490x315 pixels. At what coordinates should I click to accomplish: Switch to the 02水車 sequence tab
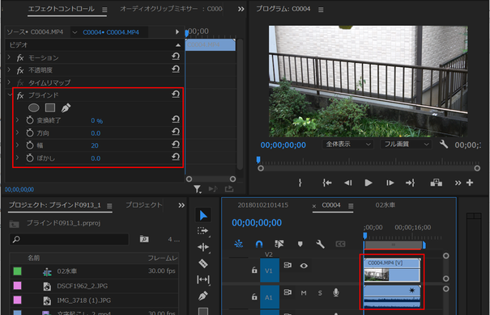[385, 205]
